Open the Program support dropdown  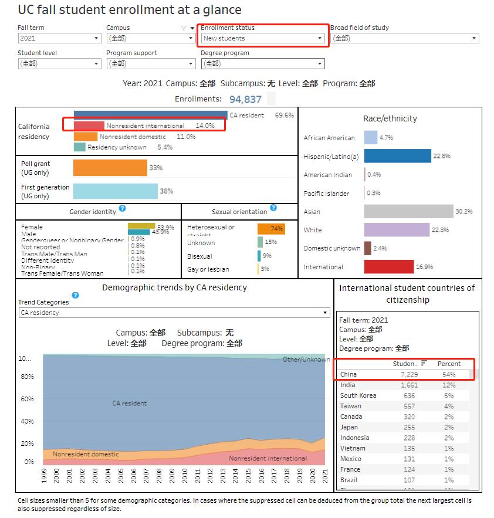pos(191,64)
